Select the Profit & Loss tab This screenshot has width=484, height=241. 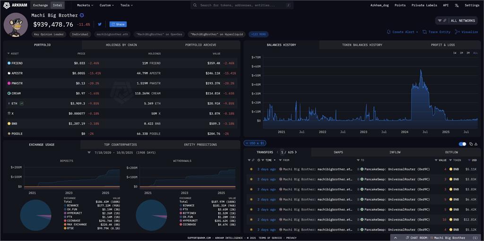[x=443, y=45]
